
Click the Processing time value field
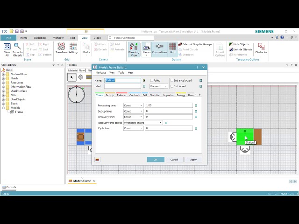point(169,105)
